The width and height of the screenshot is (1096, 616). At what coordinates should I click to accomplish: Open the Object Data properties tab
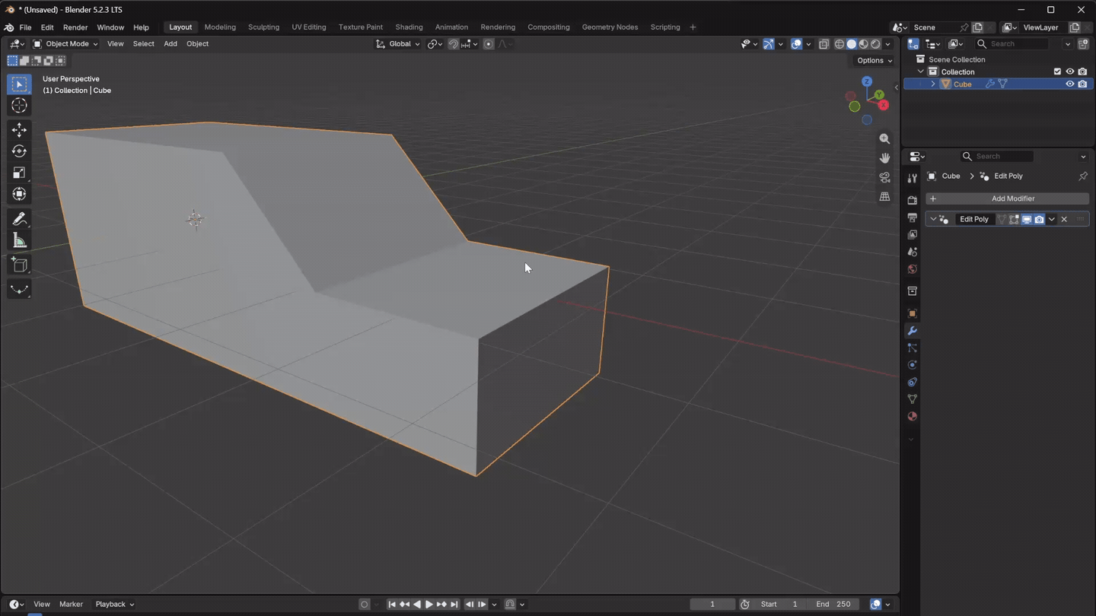912,399
